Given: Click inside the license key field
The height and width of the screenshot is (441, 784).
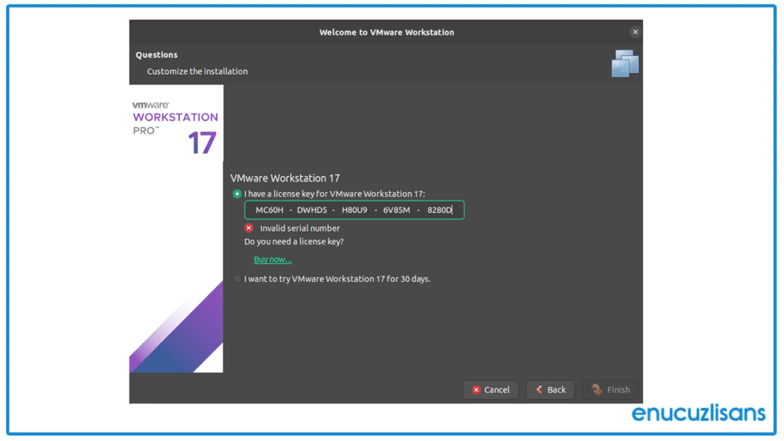Looking at the screenshot, I should point(354,209).
